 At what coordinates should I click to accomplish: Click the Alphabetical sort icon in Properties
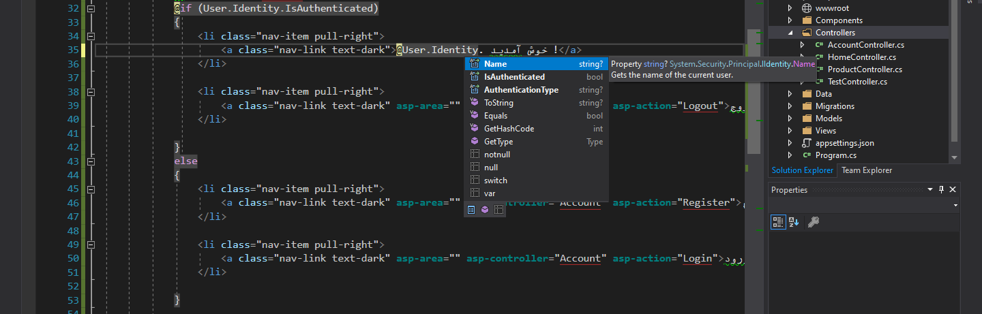794,221
